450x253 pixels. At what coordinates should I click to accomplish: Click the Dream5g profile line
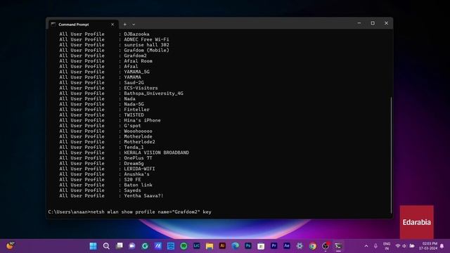point(101,164)
